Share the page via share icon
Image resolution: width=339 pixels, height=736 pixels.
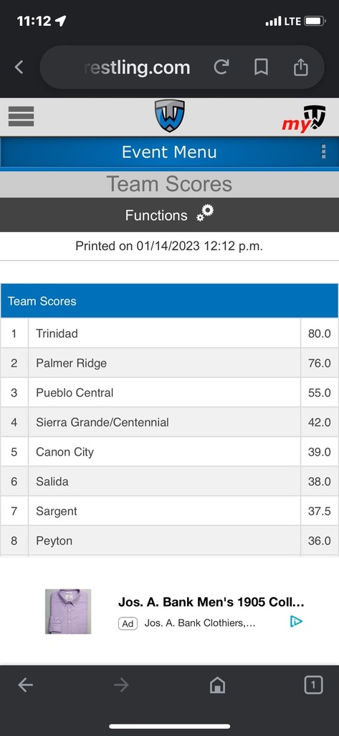pyautogui.click(x=300, y=67)
